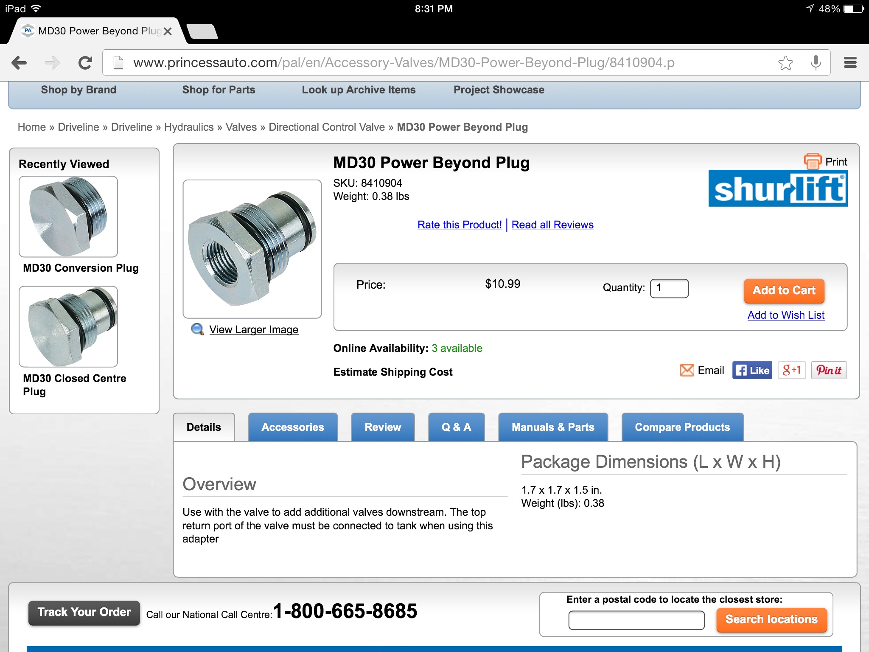The width and height of the screenshot is (869, 652).
Task: Bookmark page with the star icon
Action: click(x=785, y=63)
